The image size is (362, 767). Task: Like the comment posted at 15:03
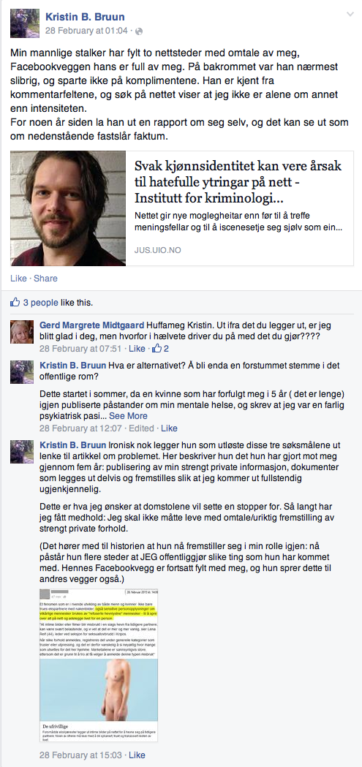(137, 755)
